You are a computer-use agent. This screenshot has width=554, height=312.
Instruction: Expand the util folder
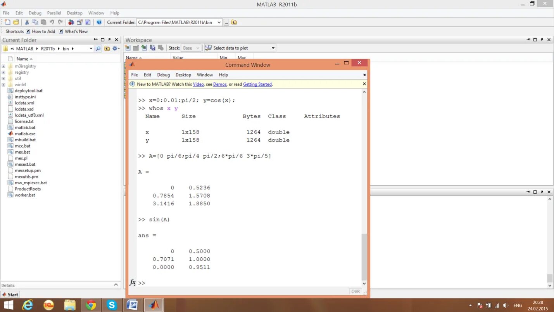[3, 78]
